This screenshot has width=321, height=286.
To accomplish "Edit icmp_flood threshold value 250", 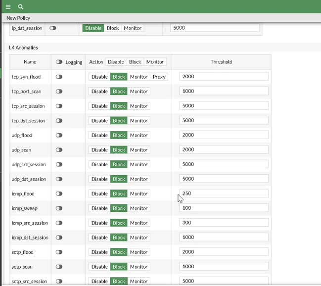I will click(224, 193).
